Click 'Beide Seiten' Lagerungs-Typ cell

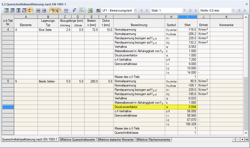pos(48,81)
